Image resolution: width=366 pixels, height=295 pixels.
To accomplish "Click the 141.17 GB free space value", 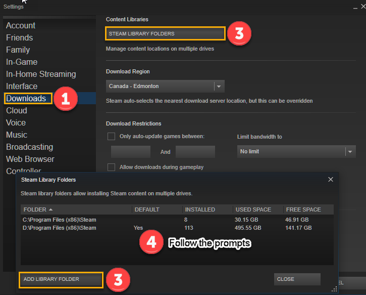I will (298, 228).
